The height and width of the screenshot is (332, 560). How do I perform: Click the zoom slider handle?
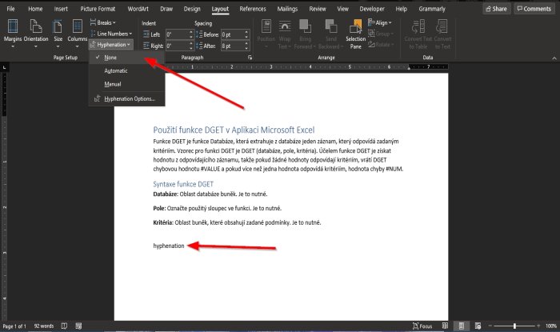pyautogui.click(x=514, y=326)
